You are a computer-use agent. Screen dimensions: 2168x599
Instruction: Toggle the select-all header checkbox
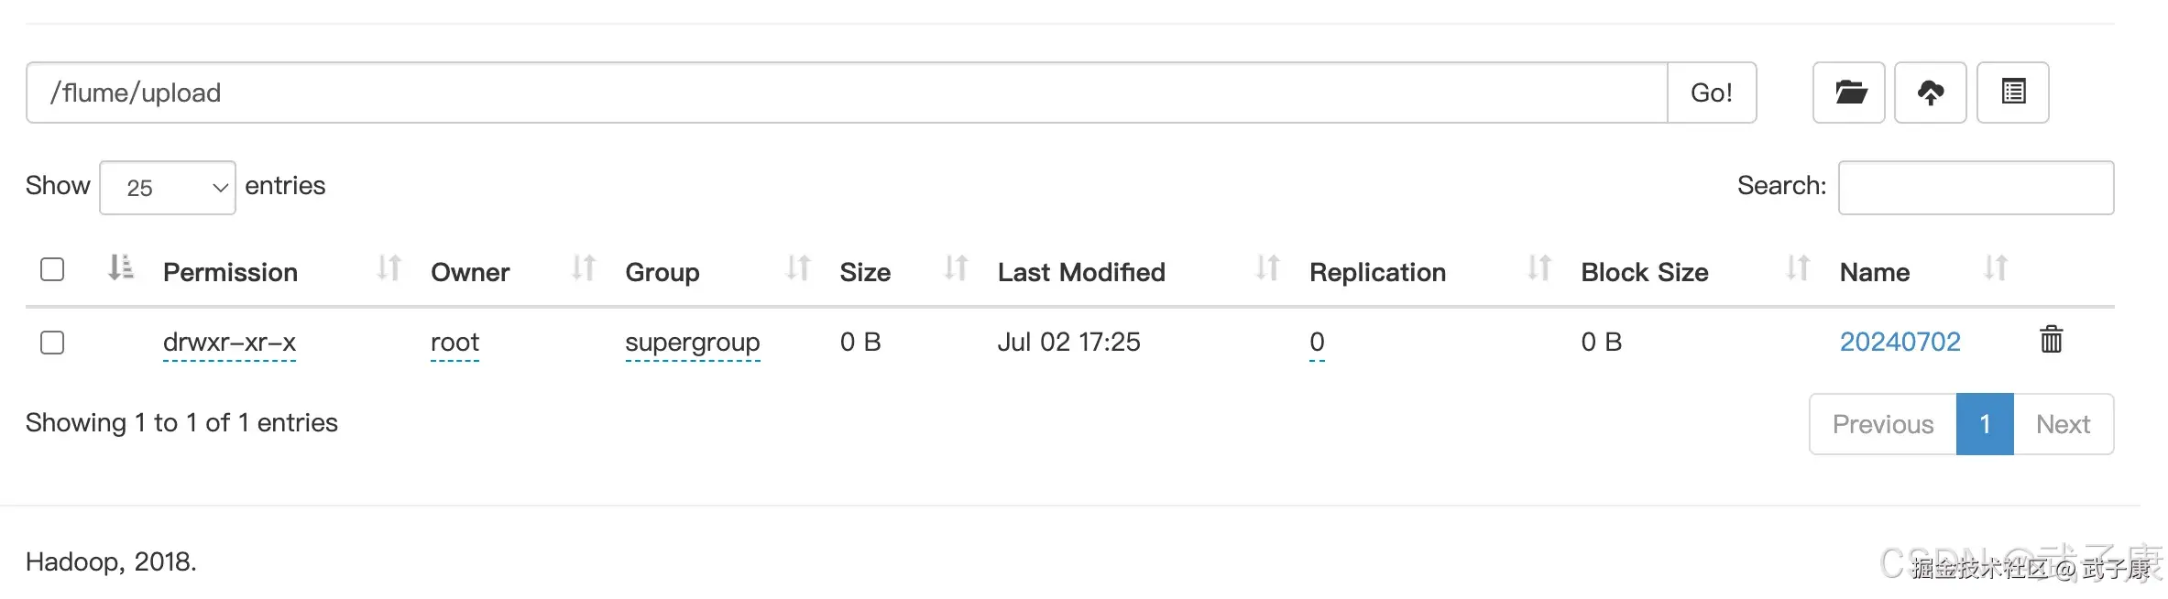[x=52, y=269]
